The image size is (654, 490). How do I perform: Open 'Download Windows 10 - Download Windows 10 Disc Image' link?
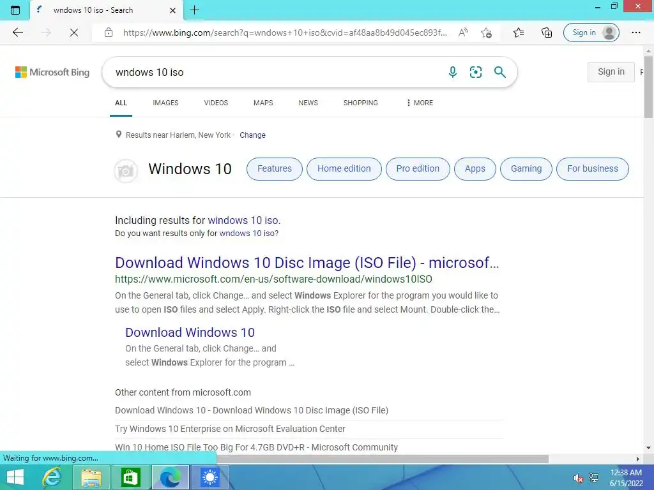click(252, 410)
